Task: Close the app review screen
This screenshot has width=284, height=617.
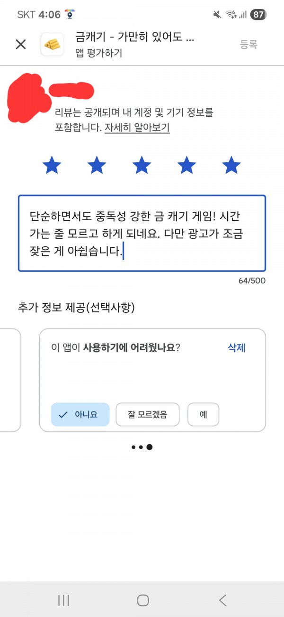Action: point(21,45)
